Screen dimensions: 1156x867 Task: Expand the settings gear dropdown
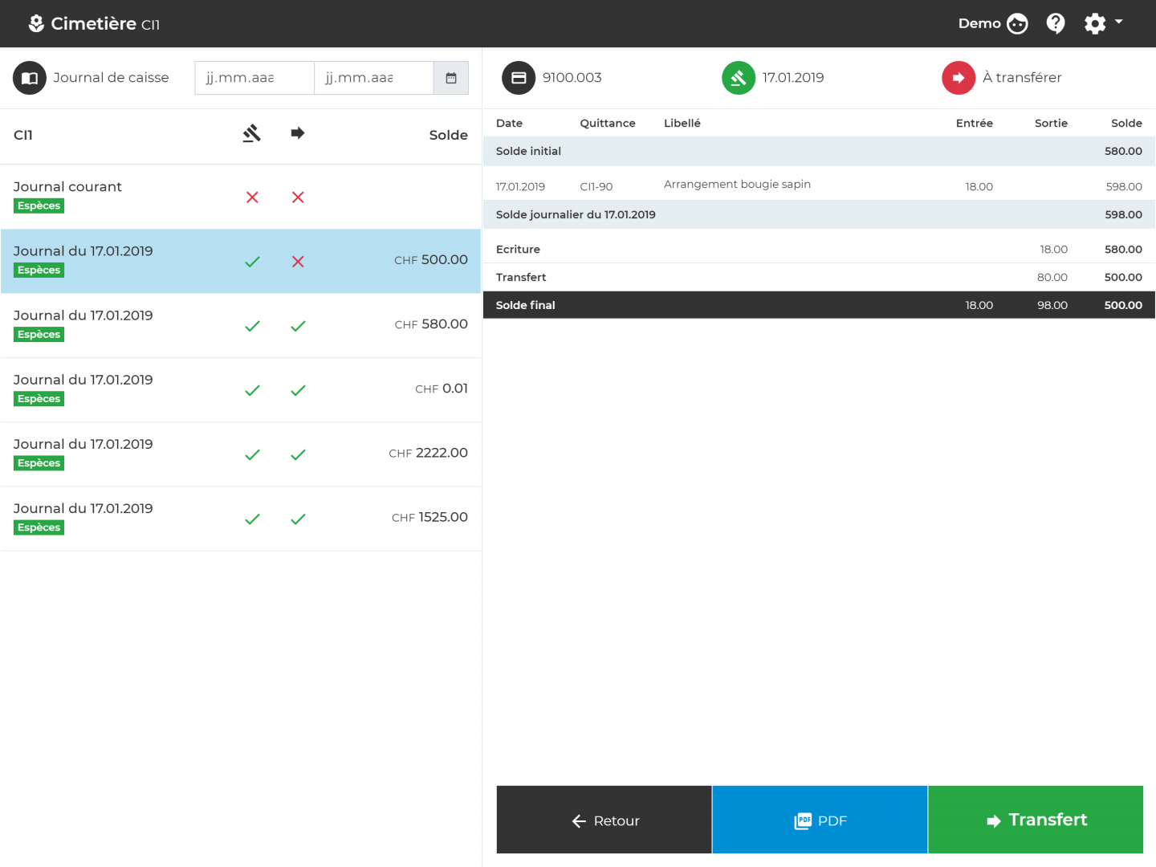(1103, 23)
